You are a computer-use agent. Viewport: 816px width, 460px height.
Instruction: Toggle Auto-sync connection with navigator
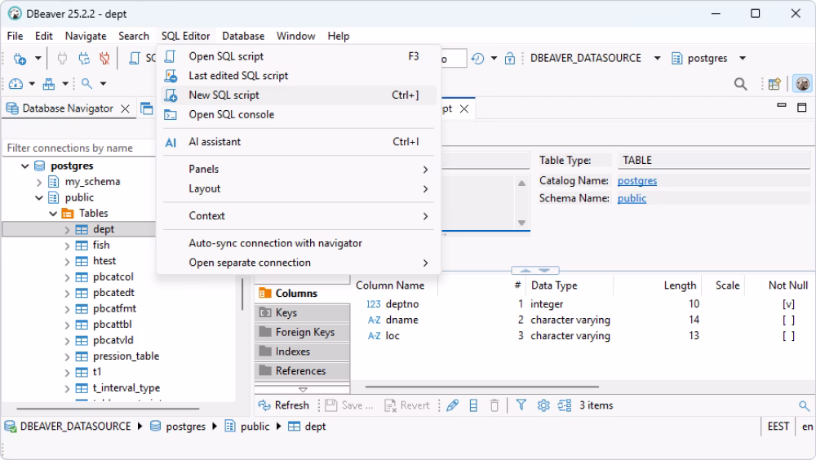click(x=298, y=243)
